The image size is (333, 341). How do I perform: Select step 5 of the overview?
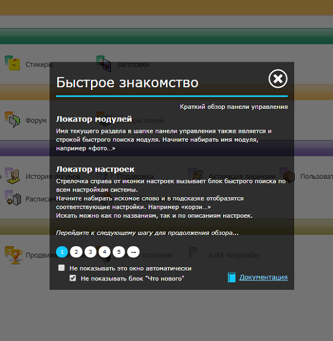119,252
